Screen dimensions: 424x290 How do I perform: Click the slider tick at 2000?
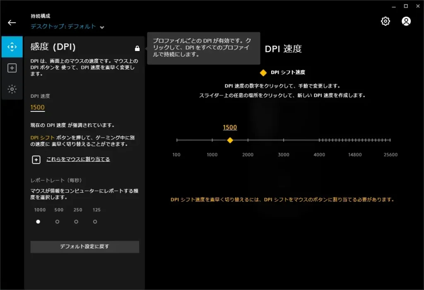[x=248, y=140]
